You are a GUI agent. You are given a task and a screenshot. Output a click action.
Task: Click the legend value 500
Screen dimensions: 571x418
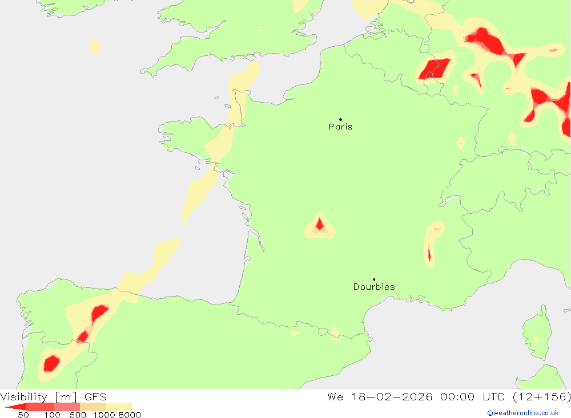78,415
